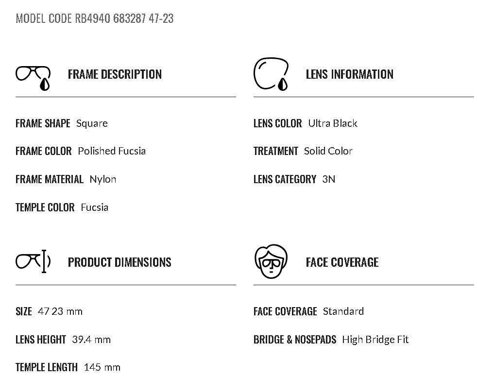This screenshot has width=477, height=378.
Task: Click the Square frame shape value
Action: [x=92, y=123]
